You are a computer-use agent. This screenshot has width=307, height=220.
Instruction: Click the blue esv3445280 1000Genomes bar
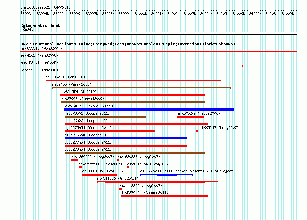coord(167,175)
